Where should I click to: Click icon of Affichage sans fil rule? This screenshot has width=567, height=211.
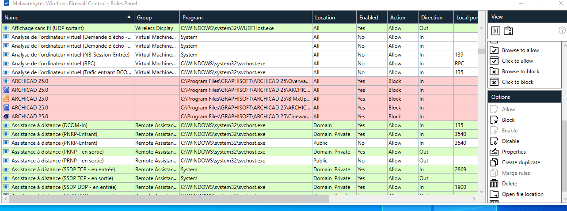pyautogui.click(x=6, y=28)
